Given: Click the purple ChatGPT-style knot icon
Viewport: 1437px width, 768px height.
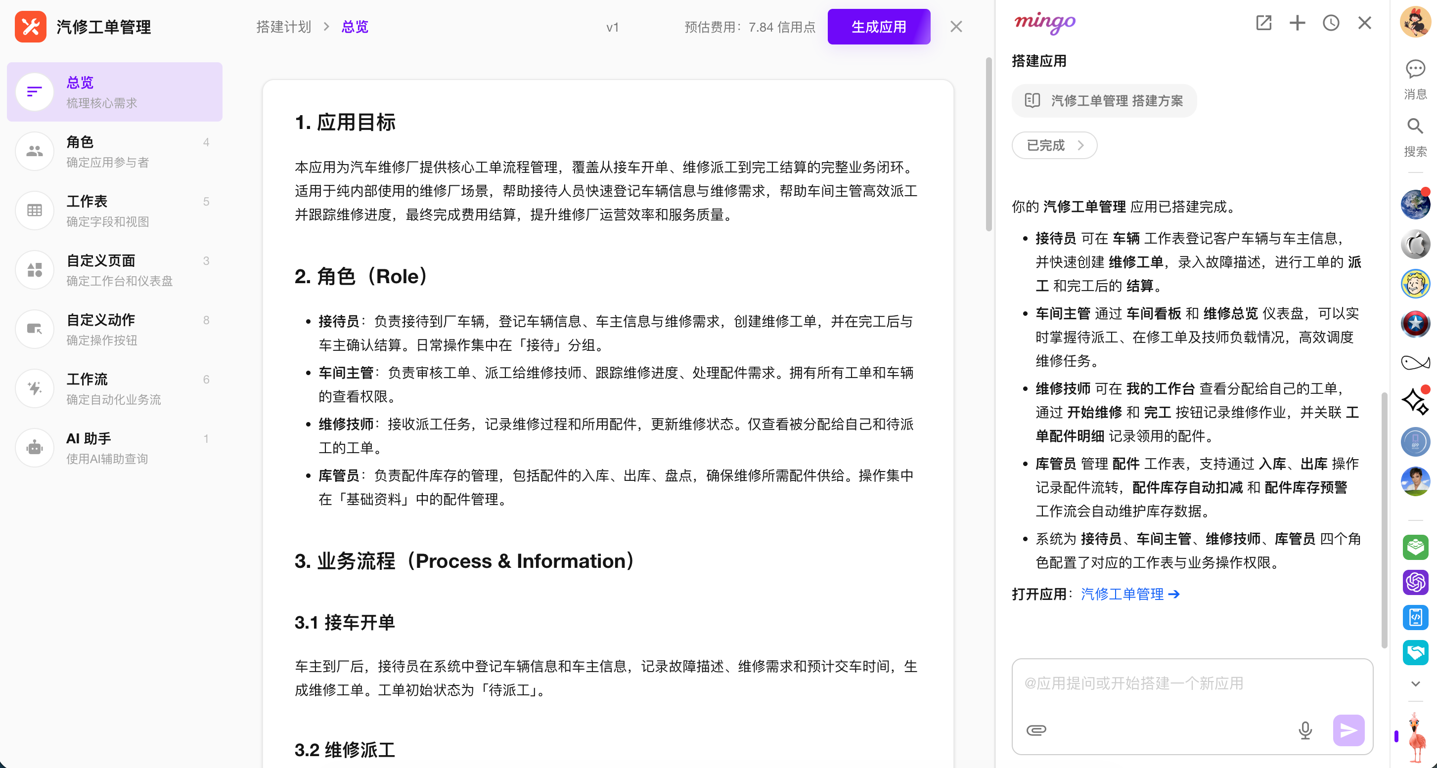Looking at the screenshot, I should (x=1415, y=582).
